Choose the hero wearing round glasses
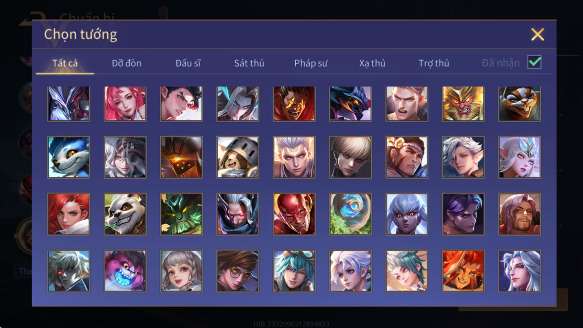The height and width of the screenshot is (328, 583). (x=238, y=271)
